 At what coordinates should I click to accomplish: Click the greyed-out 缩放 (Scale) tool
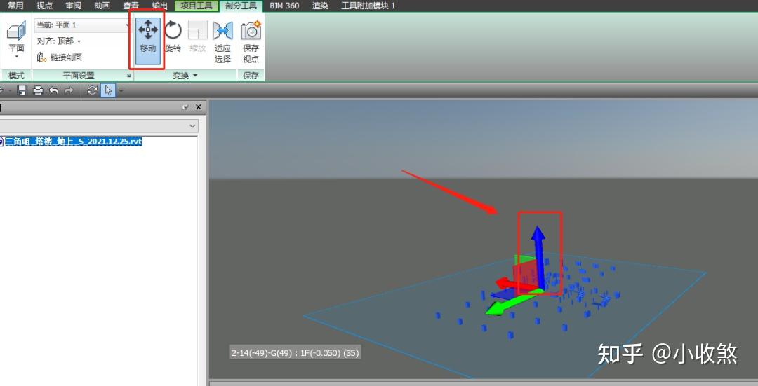tap(198, 36)
